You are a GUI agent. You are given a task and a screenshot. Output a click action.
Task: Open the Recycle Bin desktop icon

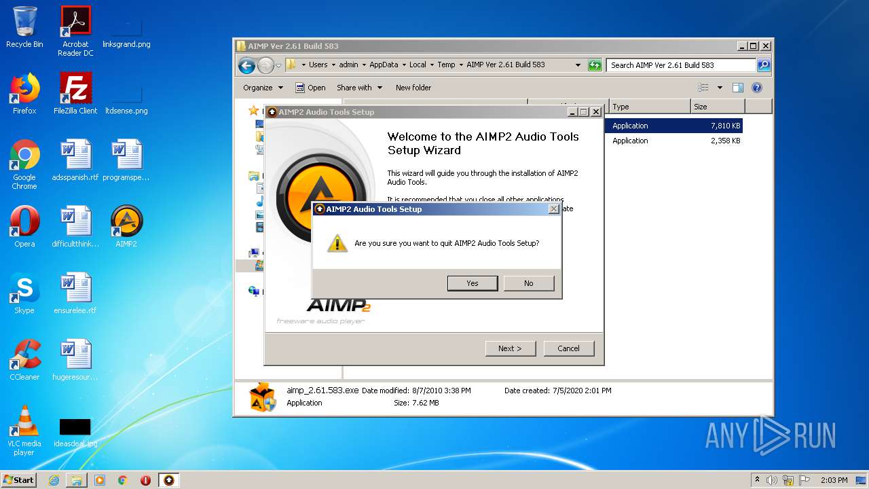coord(24,27)
